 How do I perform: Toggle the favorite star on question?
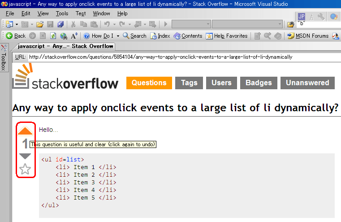25,169
